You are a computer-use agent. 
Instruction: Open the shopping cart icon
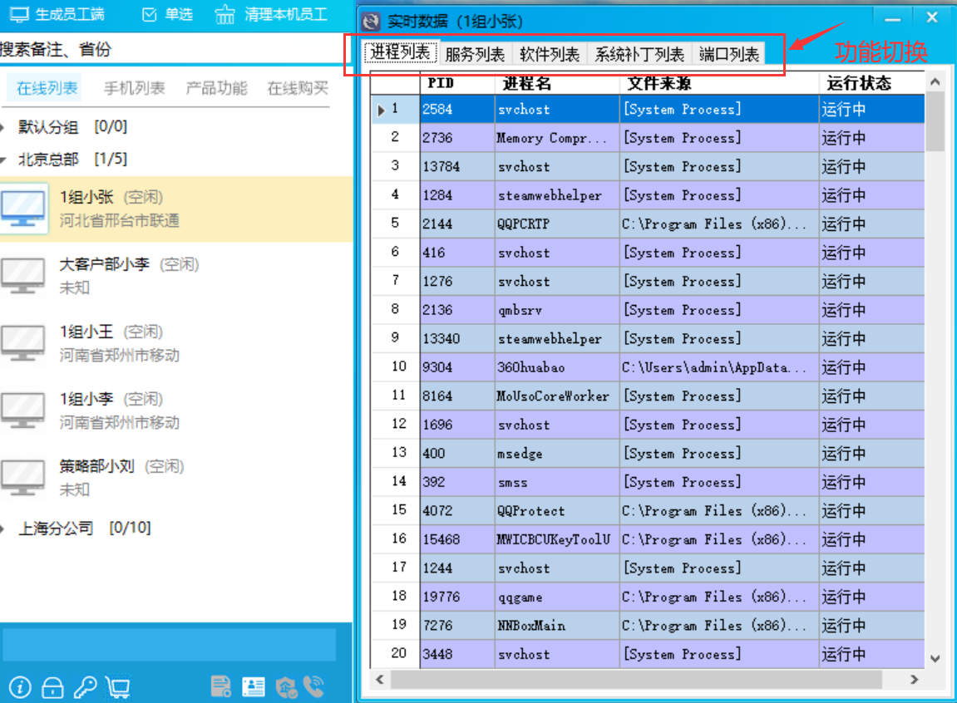(118, 687)
